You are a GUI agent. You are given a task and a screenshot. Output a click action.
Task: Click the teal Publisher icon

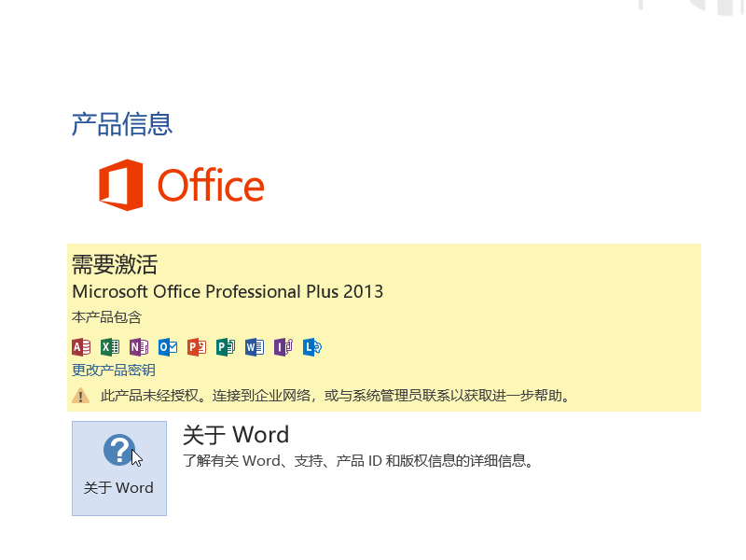(226, 347)
